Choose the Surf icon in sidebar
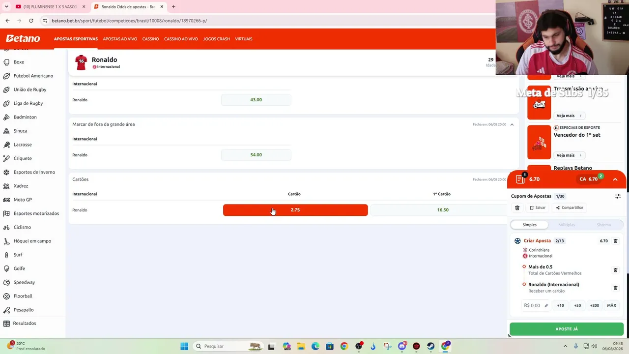This screenshot has height=354, width=629. tap(6, 255)
